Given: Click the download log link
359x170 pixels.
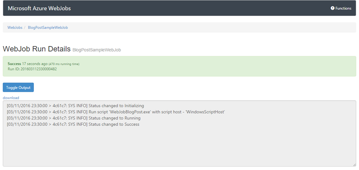Looking at the screenshot, I should (x=11, y=98).
